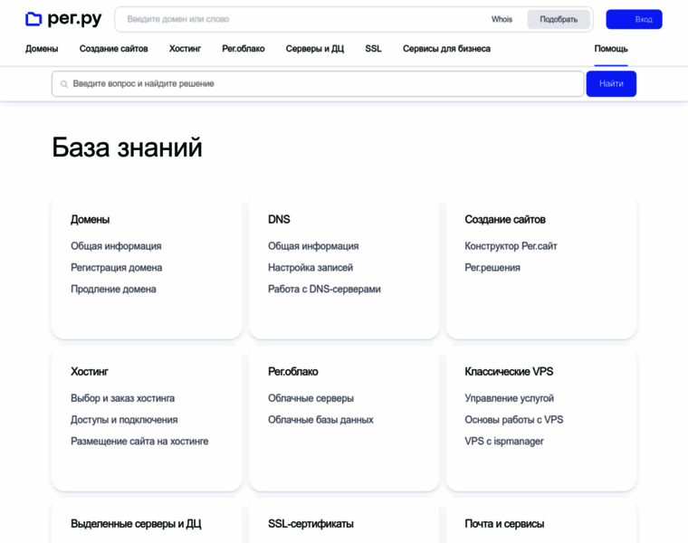The width and height of the screenshot is (688, 543).
Task: Open Сервисы для бизнеса menu
Action: point(446,49)
